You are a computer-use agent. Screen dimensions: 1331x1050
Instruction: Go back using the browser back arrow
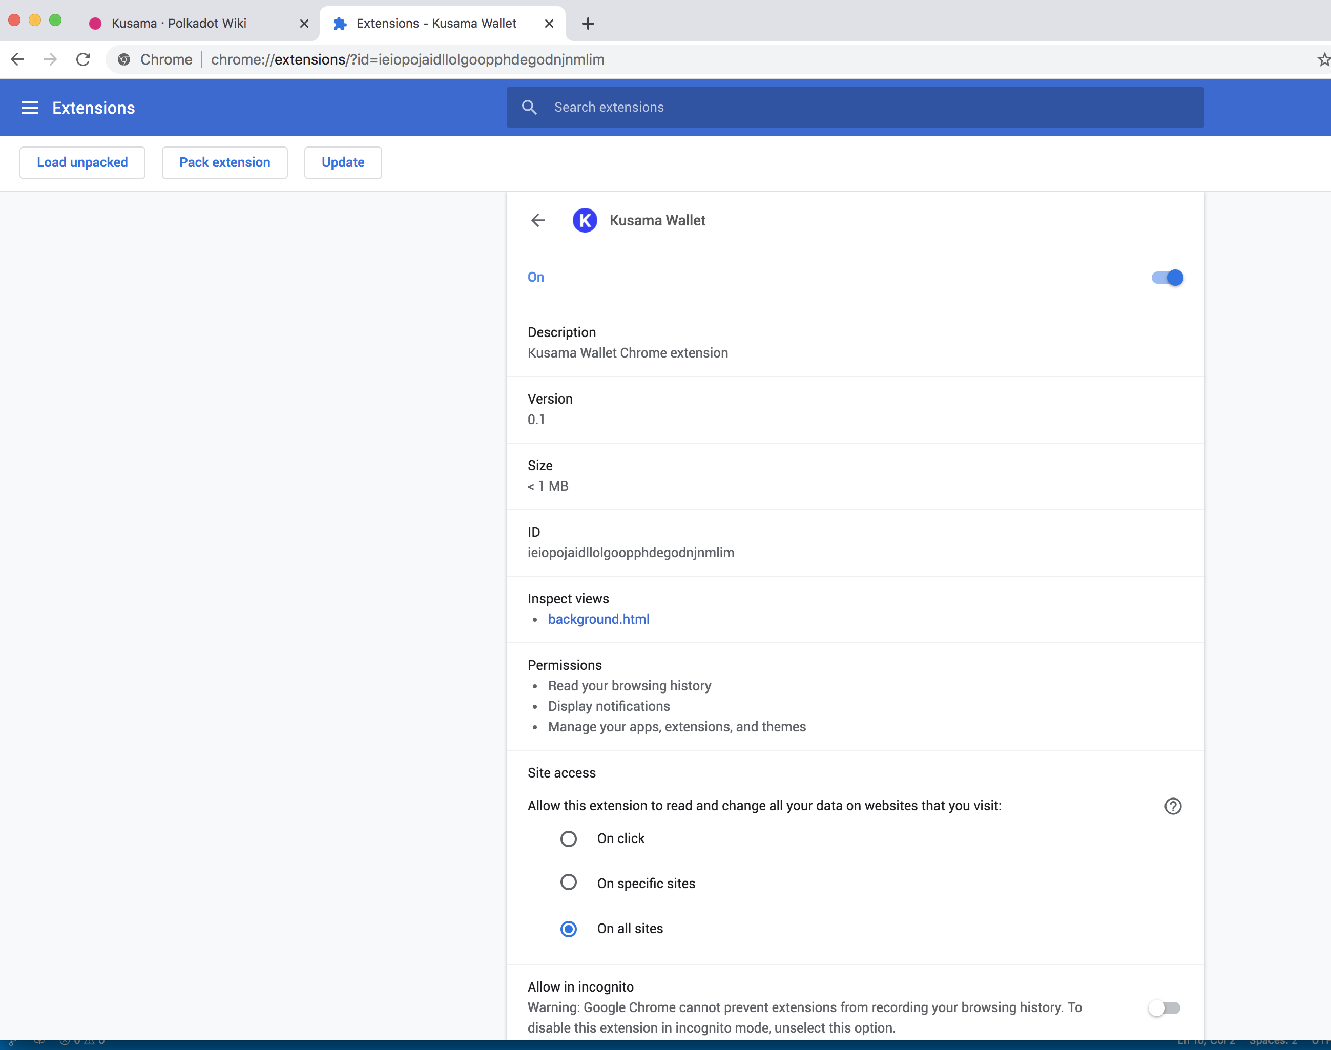tap(18, 59)
